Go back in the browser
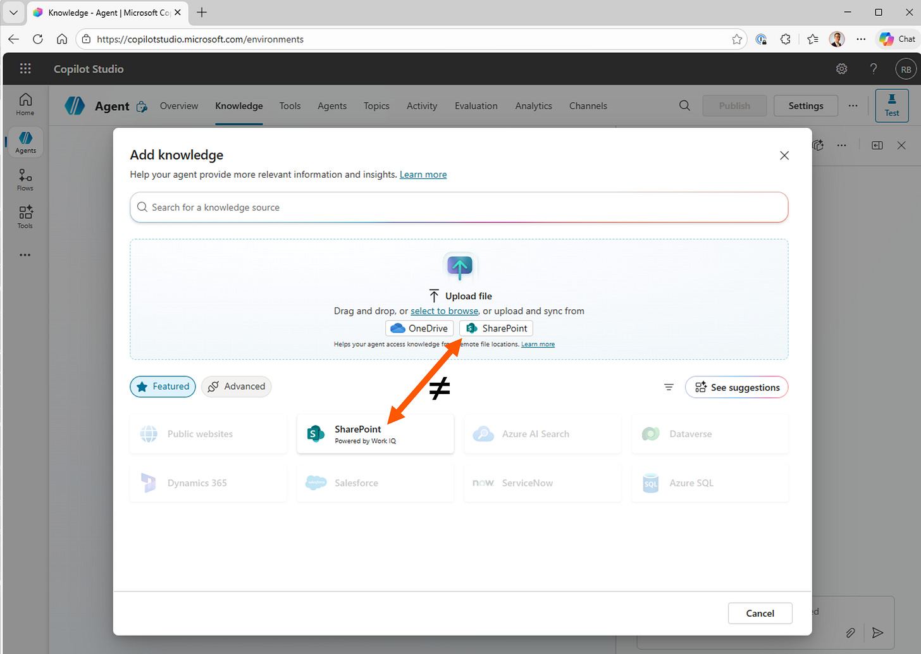Screen dimensions: 921x654 [13, 39]
